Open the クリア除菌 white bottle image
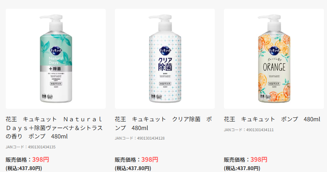Image resolution: width=327 pixels, height=172 pixels. coord(165,59)
